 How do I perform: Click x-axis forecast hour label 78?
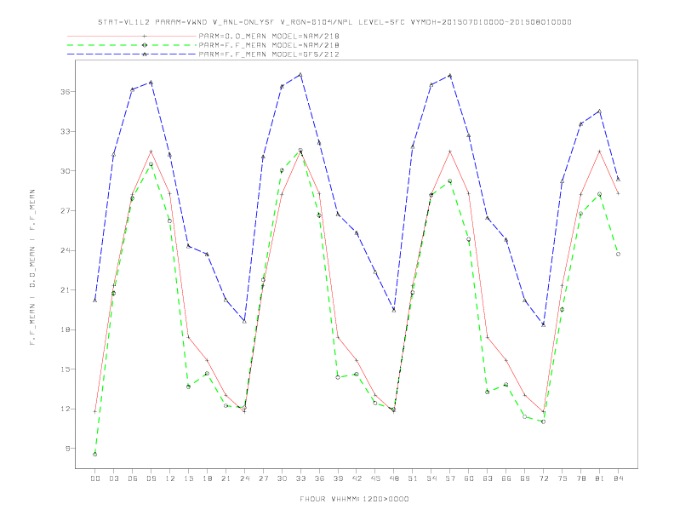580,478
